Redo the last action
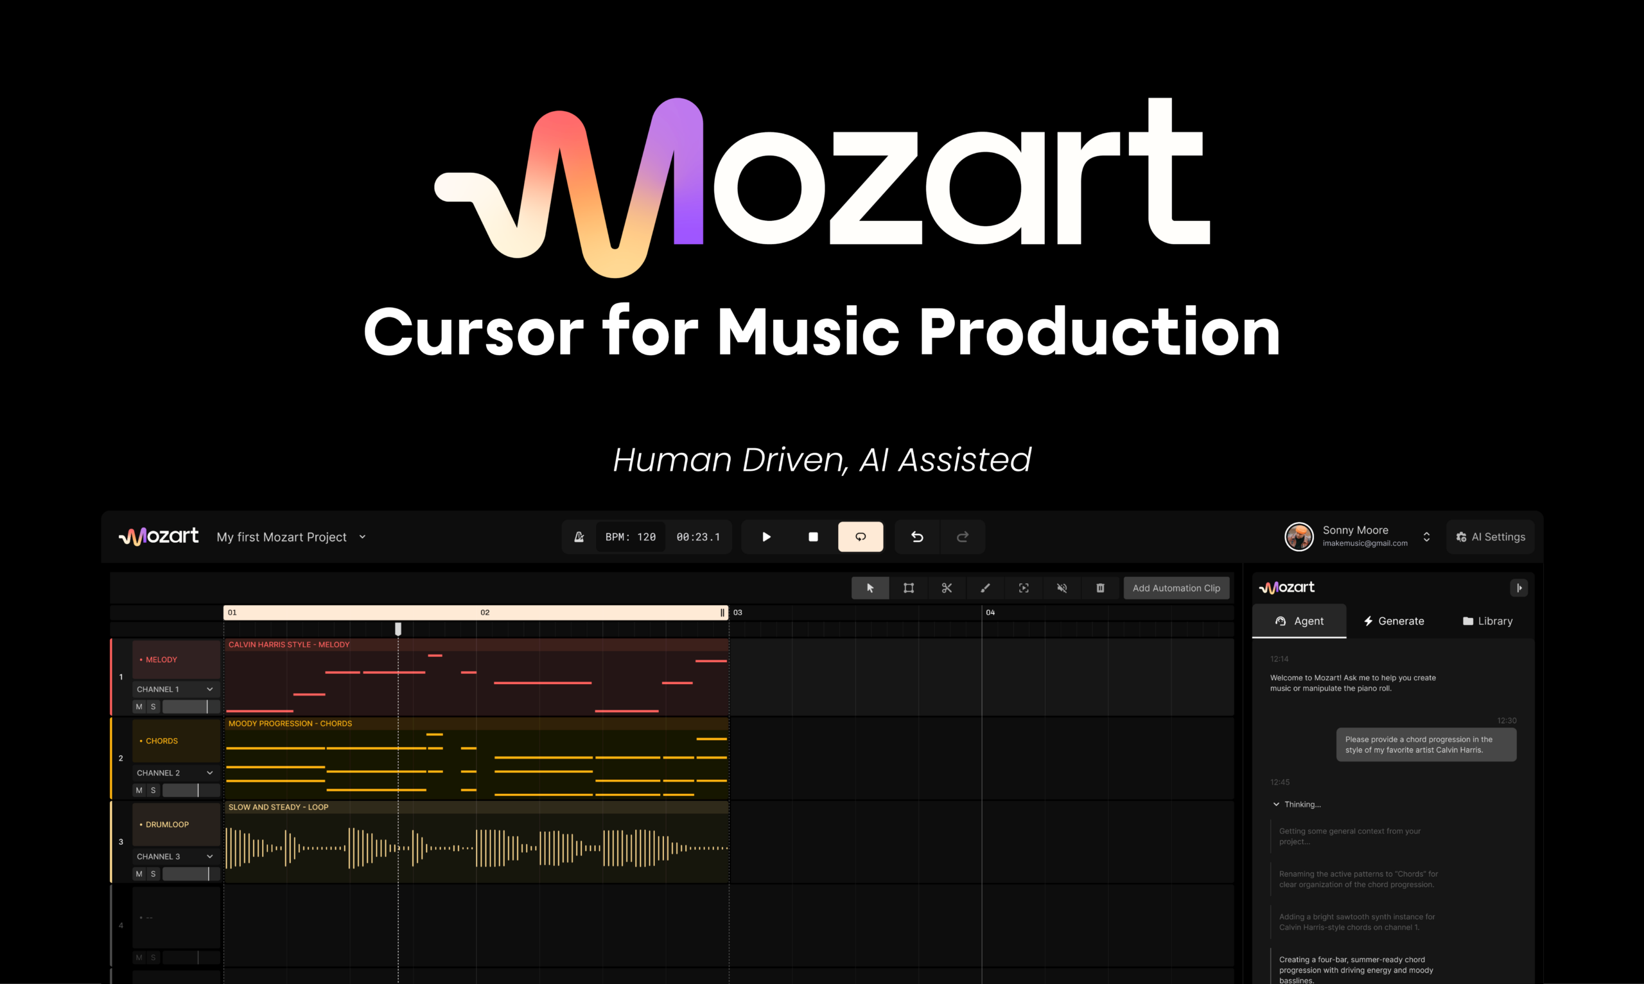 click(963, 537)
